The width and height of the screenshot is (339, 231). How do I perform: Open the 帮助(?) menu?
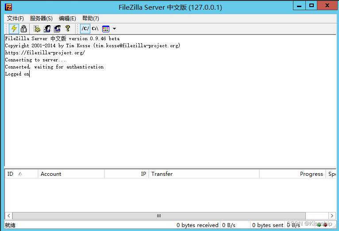(91, 19)
